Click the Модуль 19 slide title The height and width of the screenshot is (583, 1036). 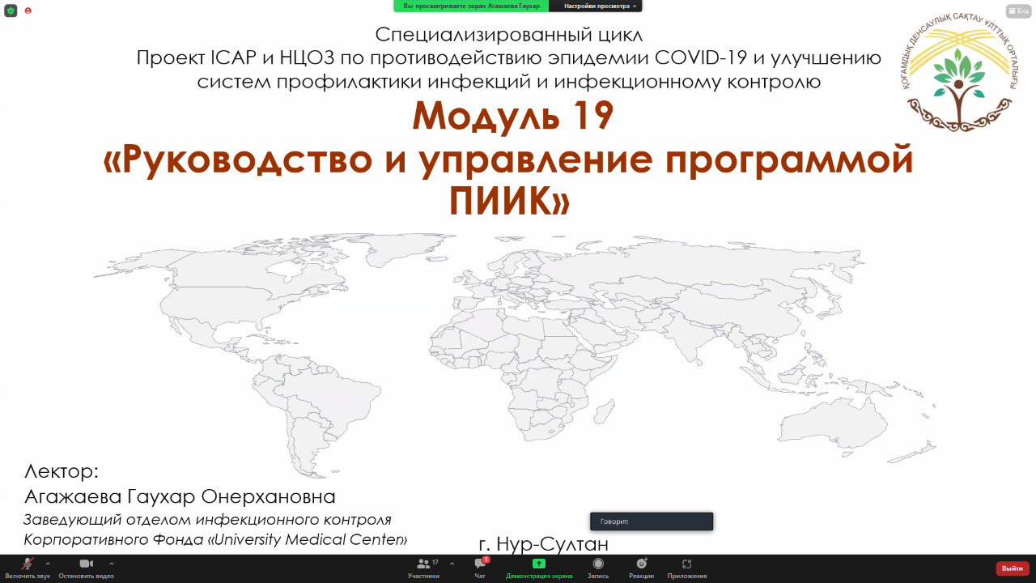click(512, 116)
